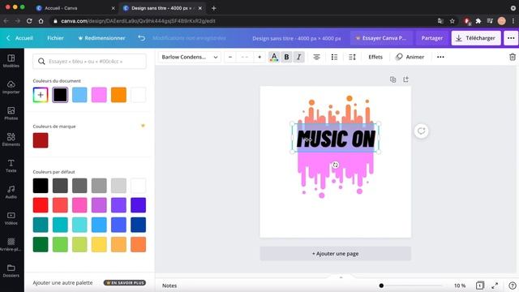Toggle italic formatting

click(299, 57)
